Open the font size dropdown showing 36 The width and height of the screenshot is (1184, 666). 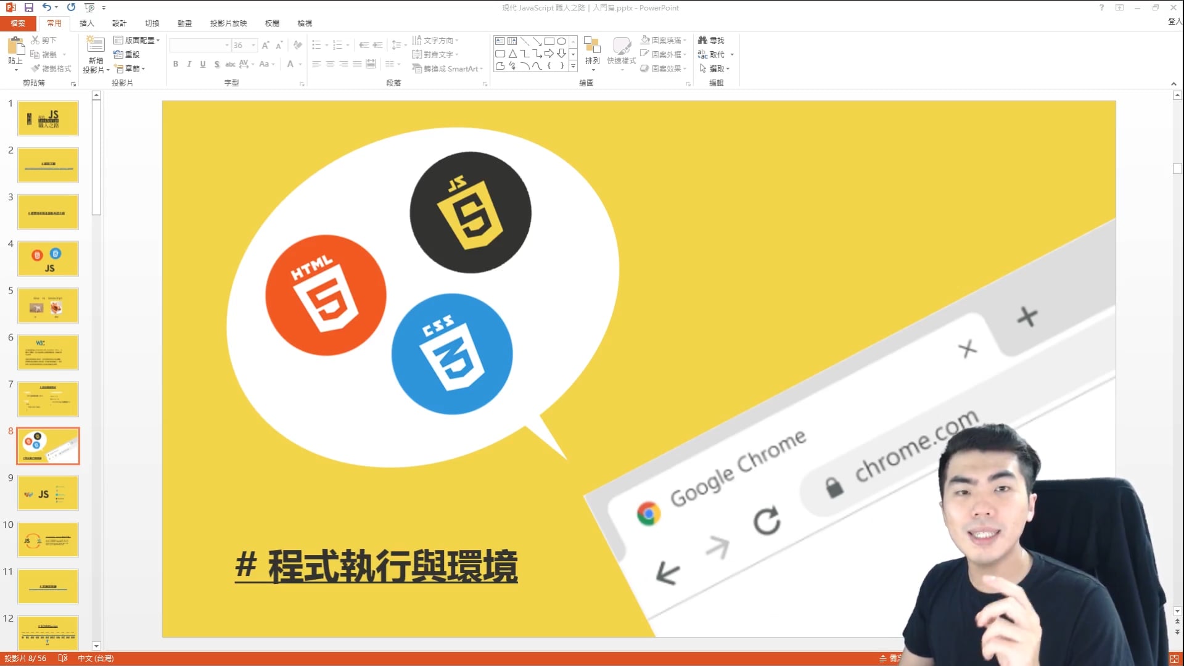pyautogui.click(x=253, y=45)
